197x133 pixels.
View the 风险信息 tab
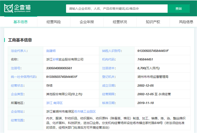186,22
